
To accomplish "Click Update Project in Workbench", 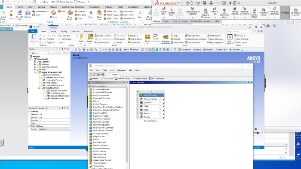I will 139,78.
